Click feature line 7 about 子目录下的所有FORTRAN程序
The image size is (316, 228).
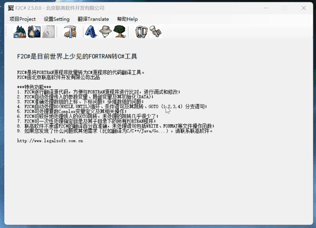(87, 121)
